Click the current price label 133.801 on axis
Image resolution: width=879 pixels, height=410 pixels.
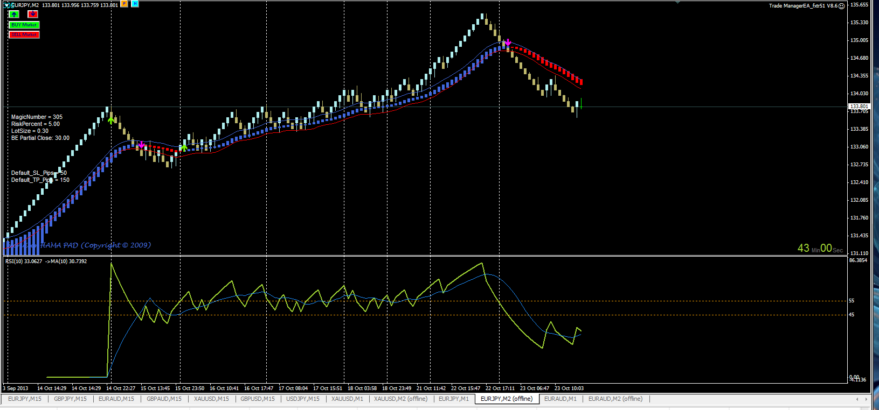(860, 107)
